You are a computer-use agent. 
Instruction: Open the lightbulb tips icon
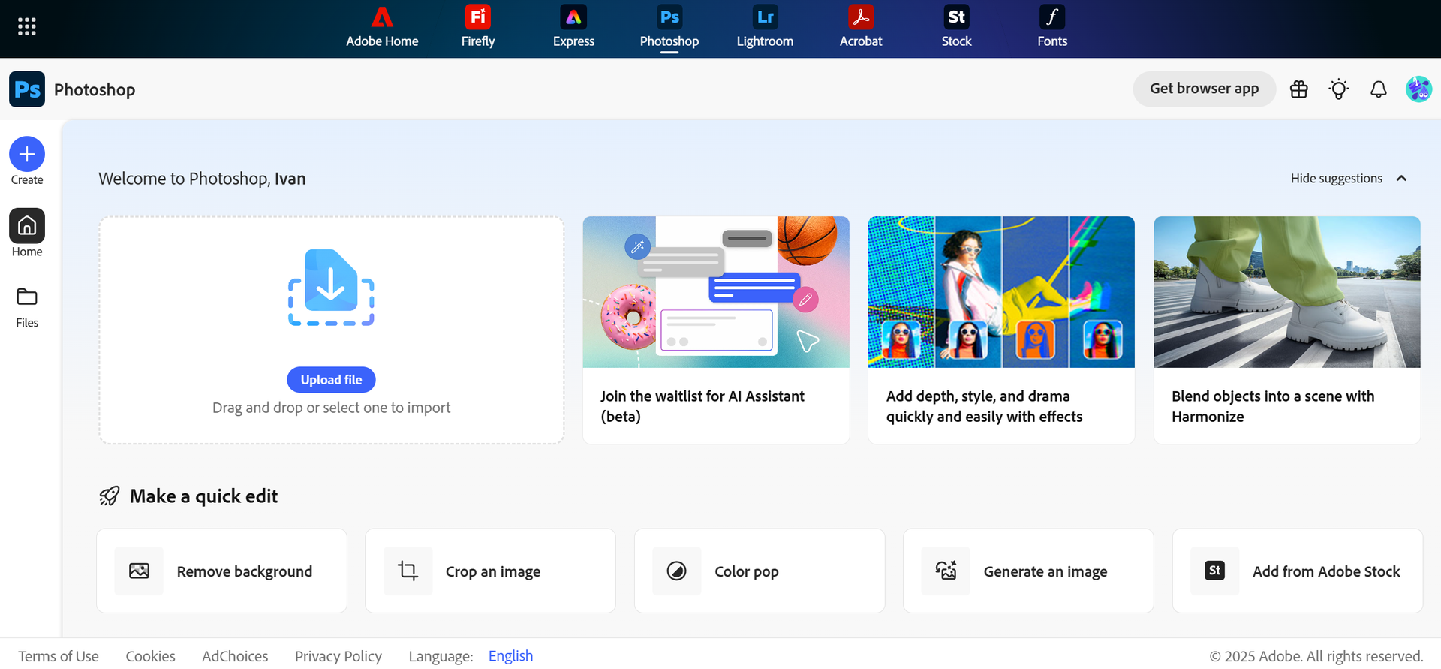pyautogui.click(x=1338, y=89)
